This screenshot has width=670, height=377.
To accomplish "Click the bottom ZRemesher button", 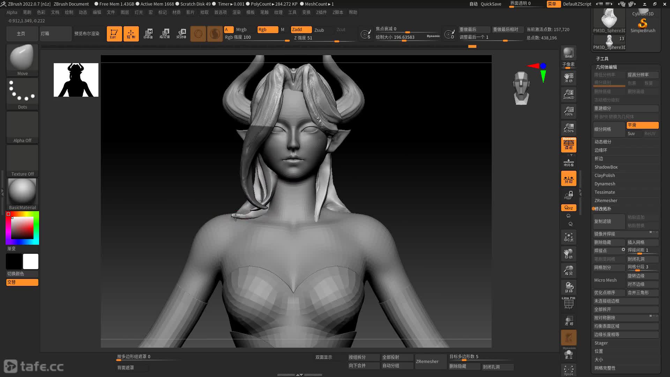I will pyautogui.click(x=431, y=362).
